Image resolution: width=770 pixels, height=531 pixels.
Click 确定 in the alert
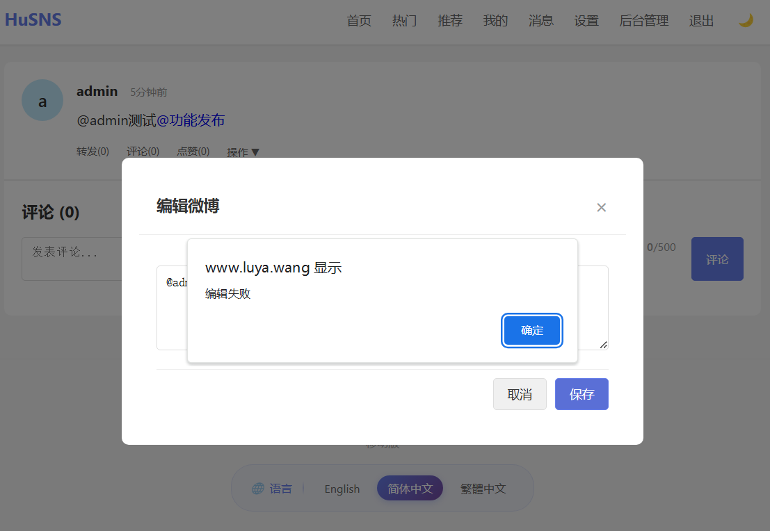click(x=532, y=330)
